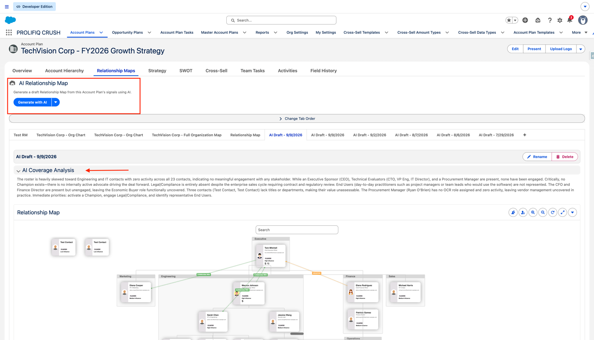Viewport: 594px width, 340px height.
Task: Open the SWOT tab
Action: click(186, 71)
